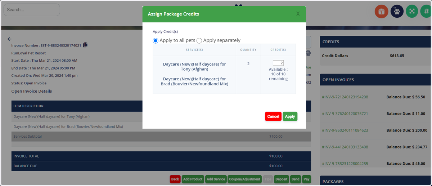Click the Credit(s) quantity input field

[x=278, y=63]
